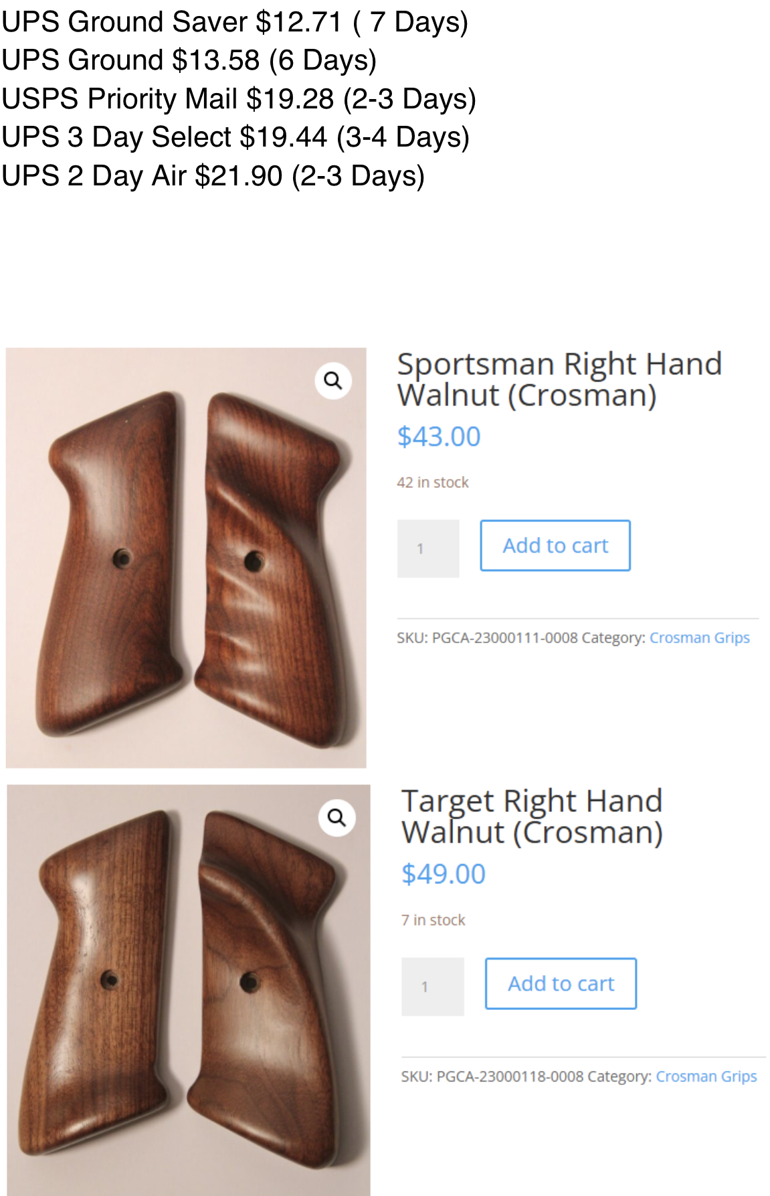Click the UPS Ground $13.58 shipping line
The image size is (770, 1196).
[x=189, y=60]
